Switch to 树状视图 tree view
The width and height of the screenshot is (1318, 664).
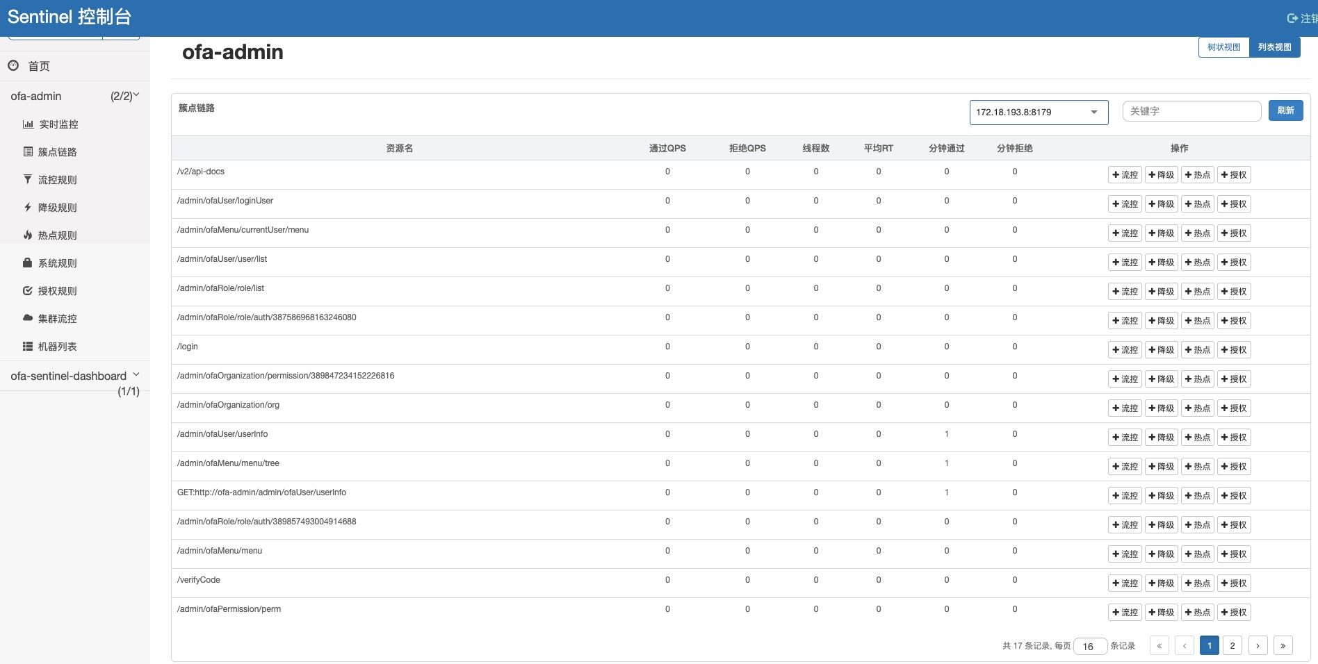click(1224, 47)
